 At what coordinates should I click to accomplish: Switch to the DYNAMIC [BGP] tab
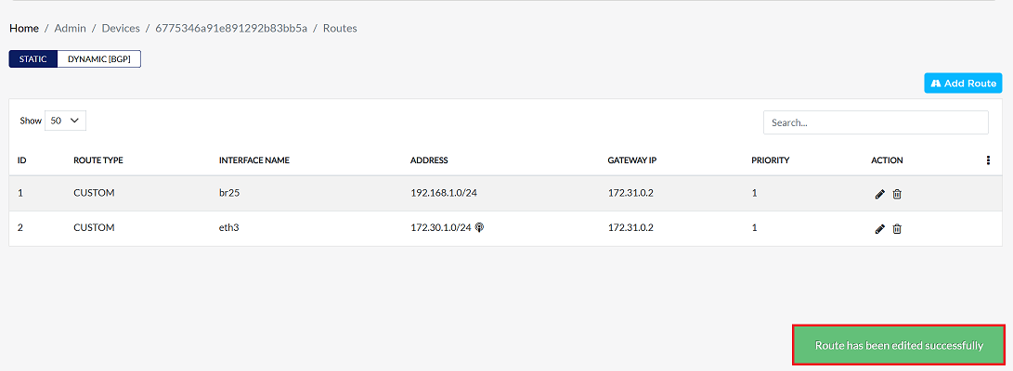pyautogui.click(x=98, y=58)
